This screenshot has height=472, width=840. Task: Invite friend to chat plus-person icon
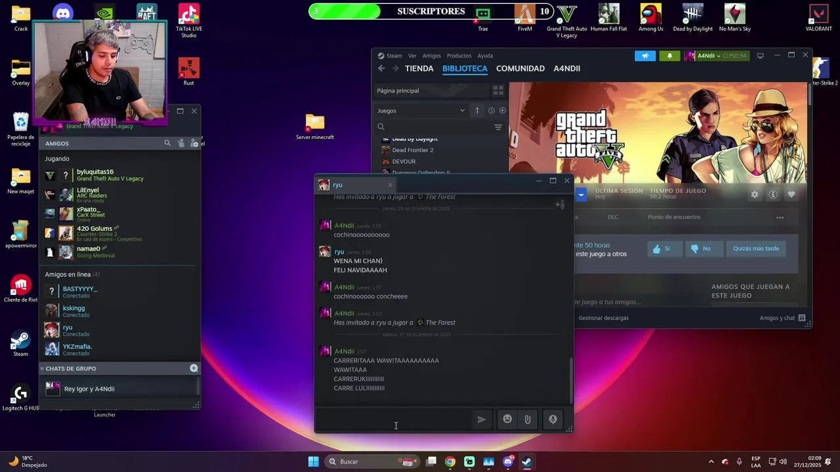tap(559, 205)
